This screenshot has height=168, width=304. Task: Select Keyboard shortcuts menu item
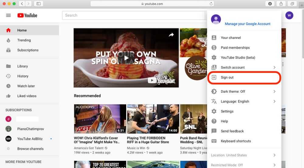click(236, 141)
